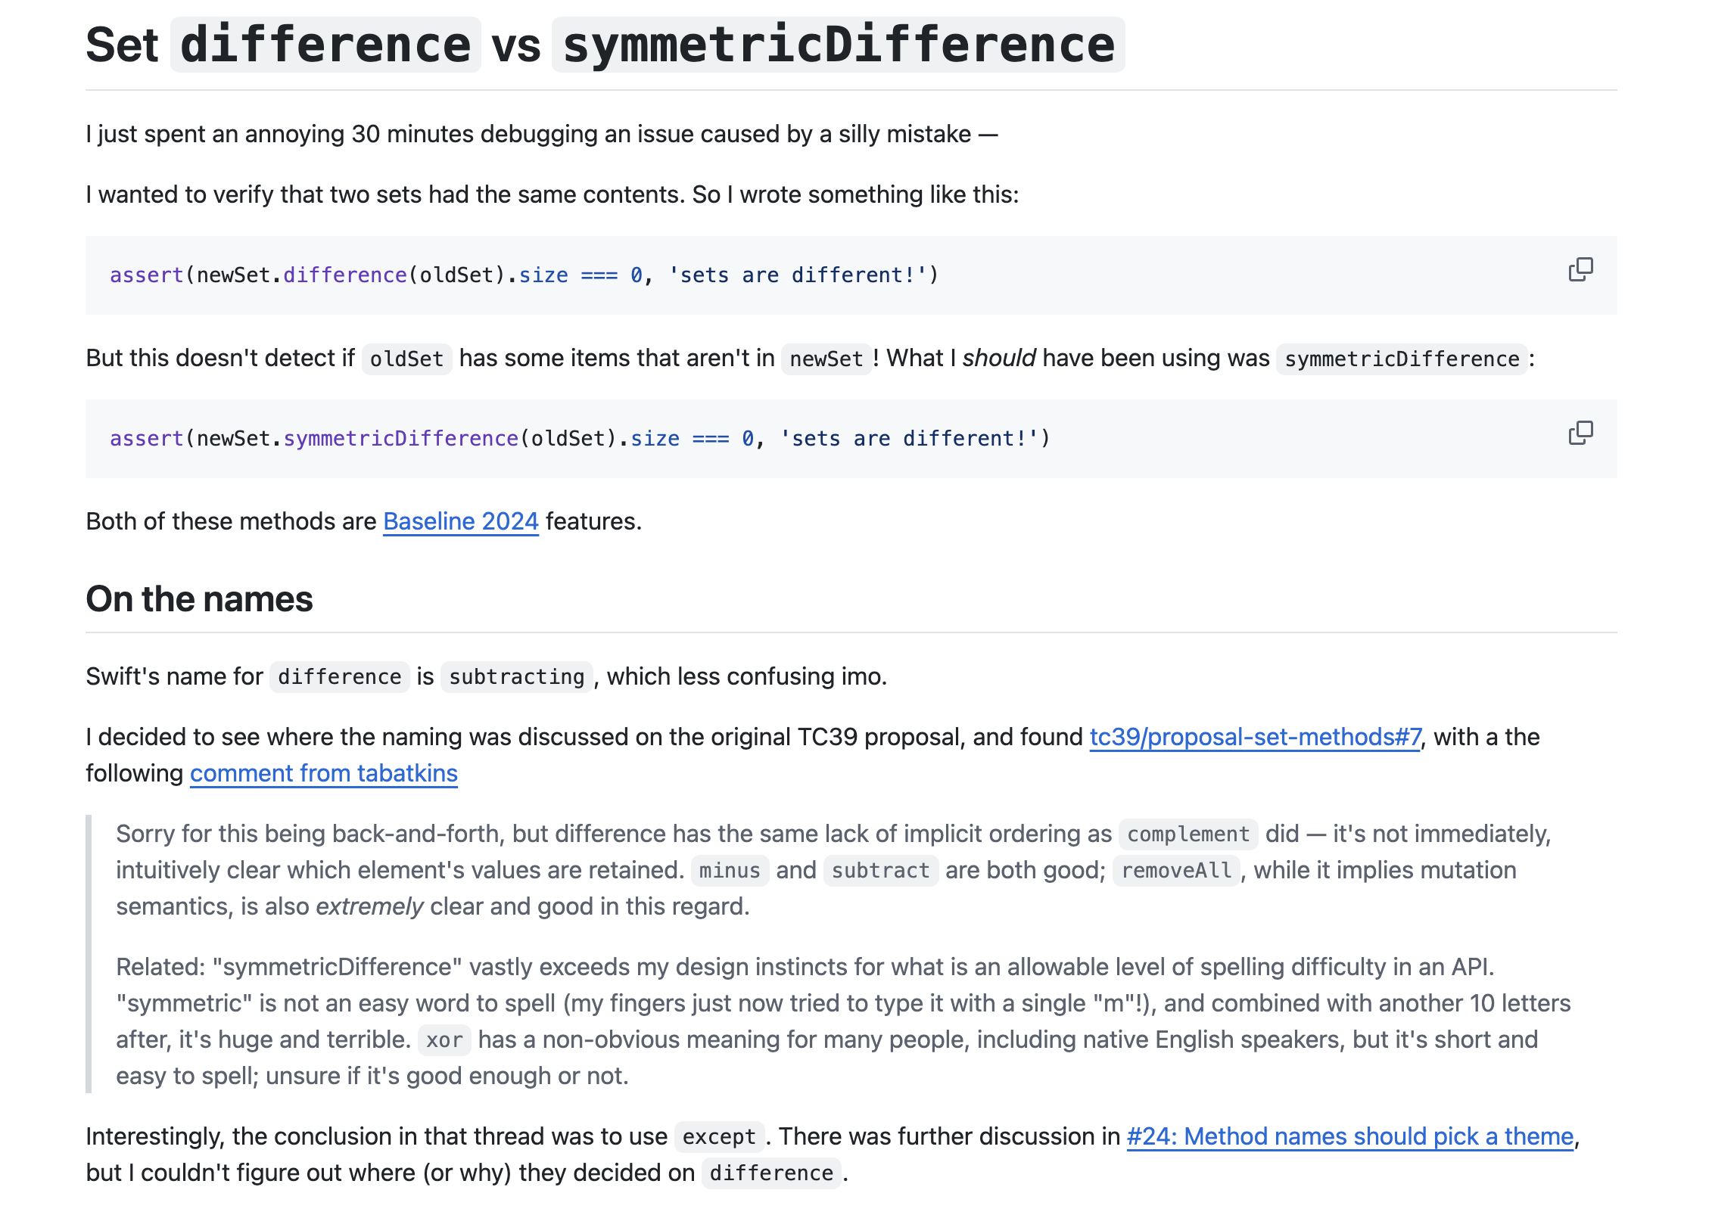The image size is (1712, 1215).
Task: Click the inline complement code in quote
Action: [1188, 834]
